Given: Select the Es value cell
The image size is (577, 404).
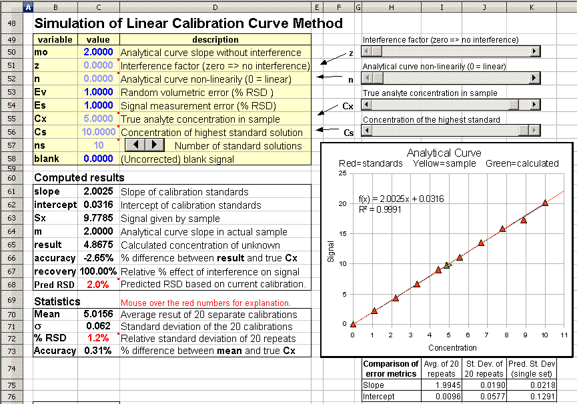Looking at the screenshot, I should (x=98, y=105).
